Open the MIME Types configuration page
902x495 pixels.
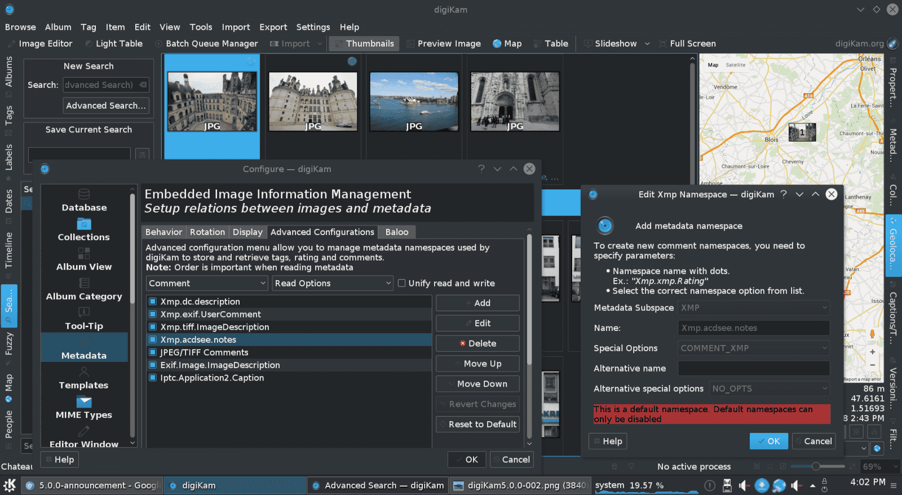(x=84, y=408)
